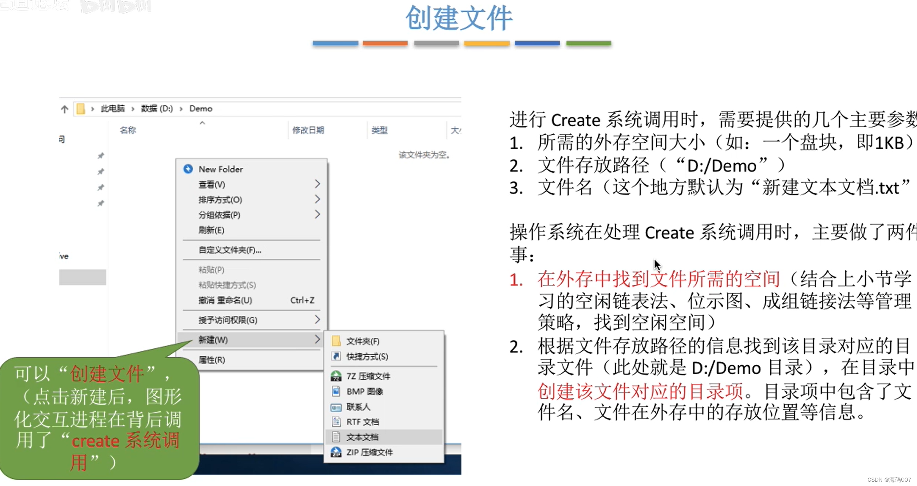
Task: Click the sort caret above the 名称 column
Action: tap(202, 123)
